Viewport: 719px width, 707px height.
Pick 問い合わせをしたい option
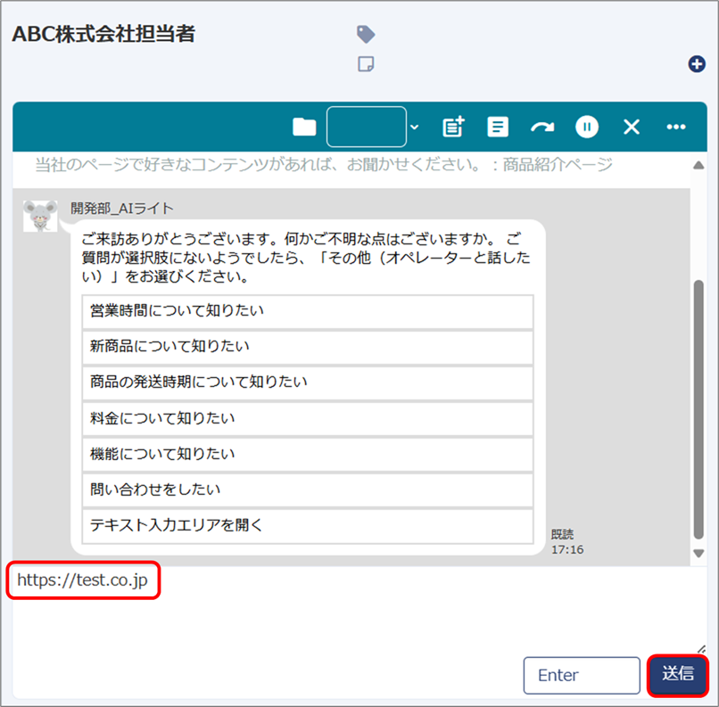tap(308, 490)
